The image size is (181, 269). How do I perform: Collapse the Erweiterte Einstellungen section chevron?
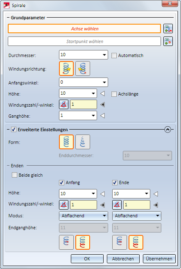(x=167, y=130)
